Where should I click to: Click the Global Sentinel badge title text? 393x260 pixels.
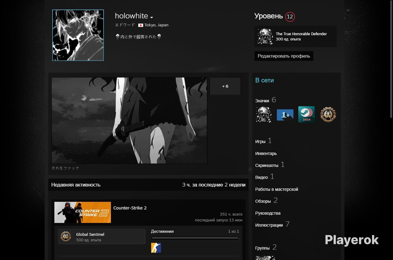tap(90, 234)
